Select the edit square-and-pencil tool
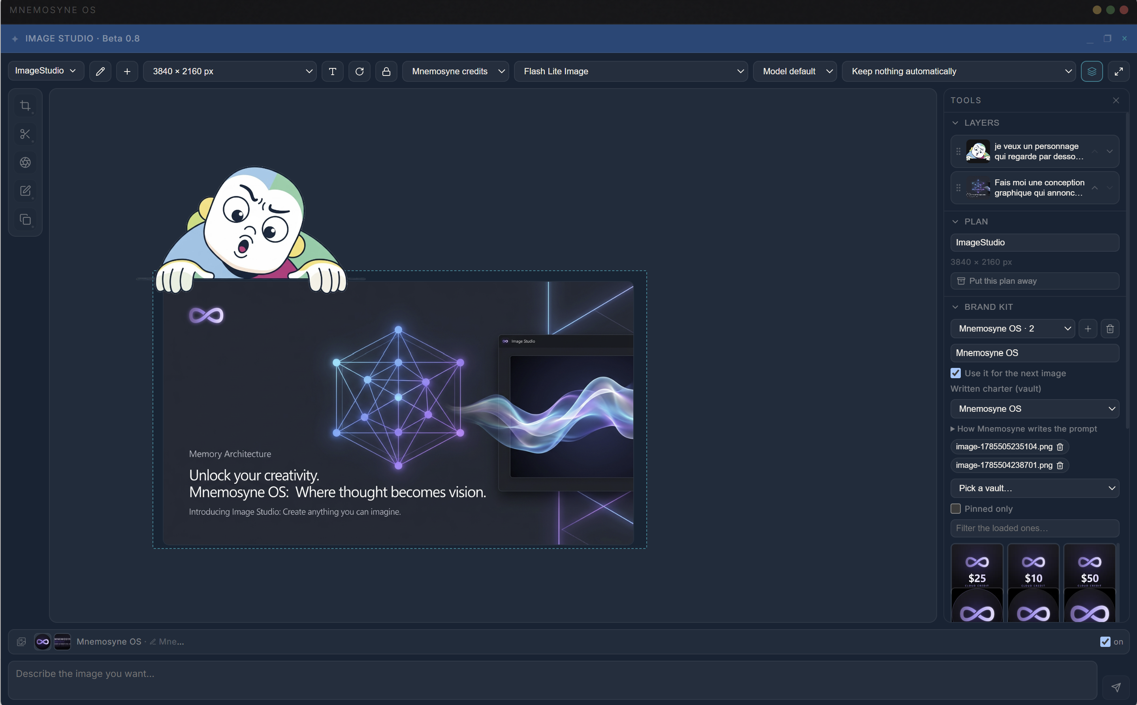This screenshot has height=705, width=1137. click(x=25, y=191)
